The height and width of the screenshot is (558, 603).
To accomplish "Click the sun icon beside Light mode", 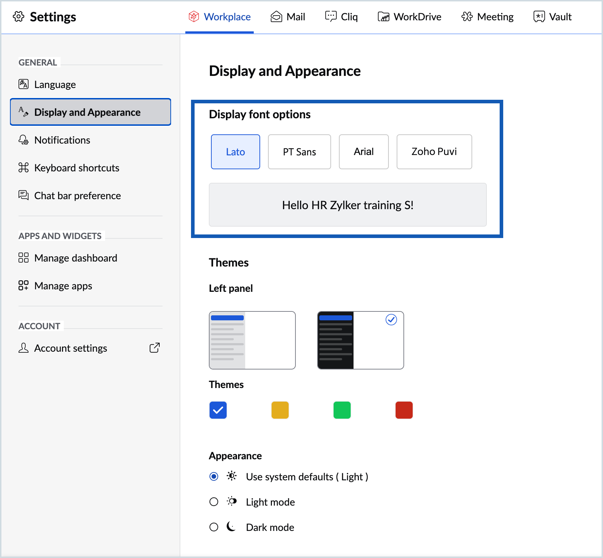I will tap(232, 501).
